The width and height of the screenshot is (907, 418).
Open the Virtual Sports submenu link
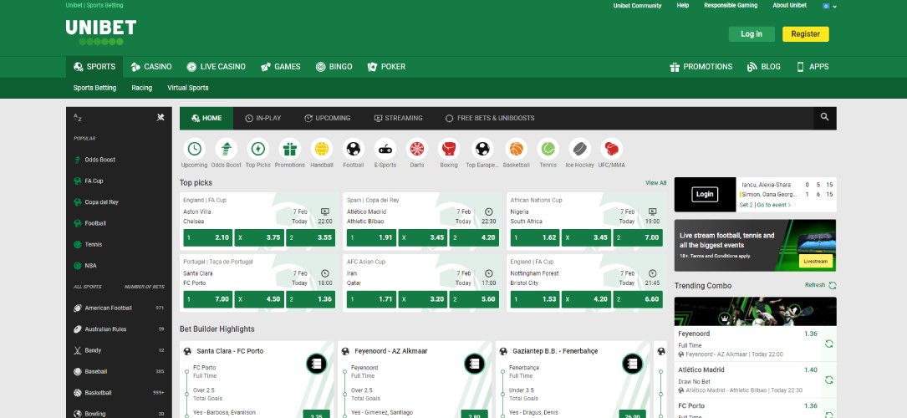point(188,88)
